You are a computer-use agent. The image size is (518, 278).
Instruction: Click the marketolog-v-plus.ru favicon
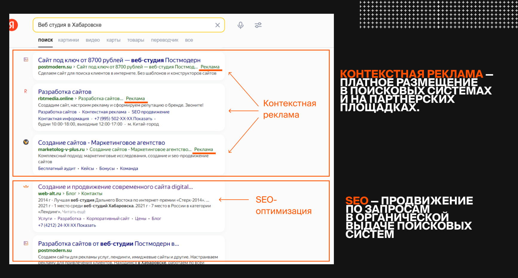pos(26,142)
